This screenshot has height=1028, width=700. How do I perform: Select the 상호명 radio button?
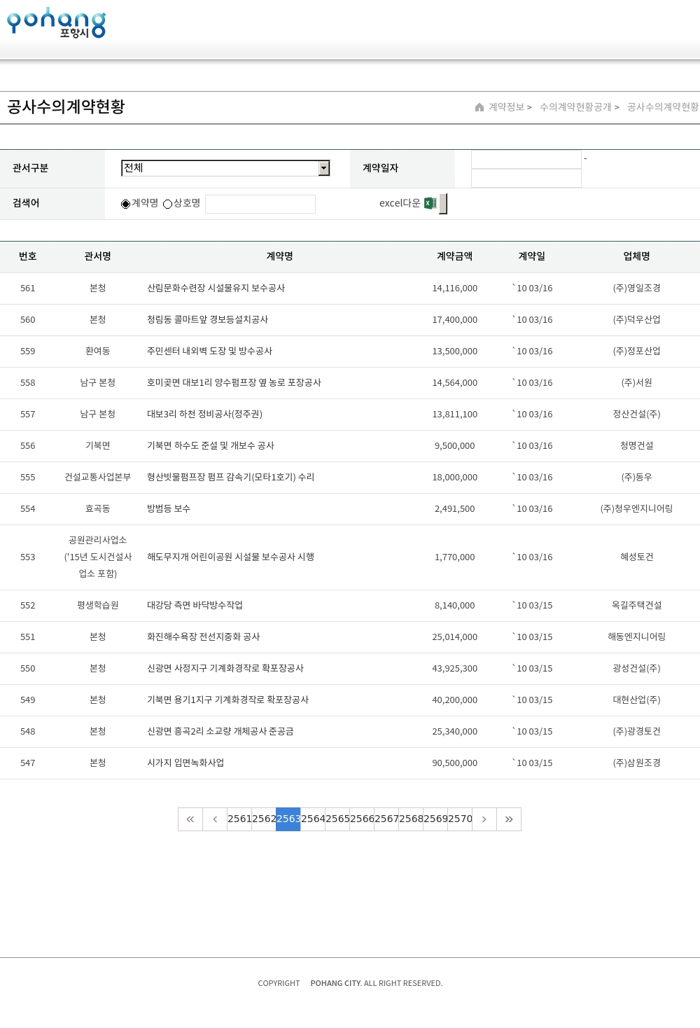[168, 204]
